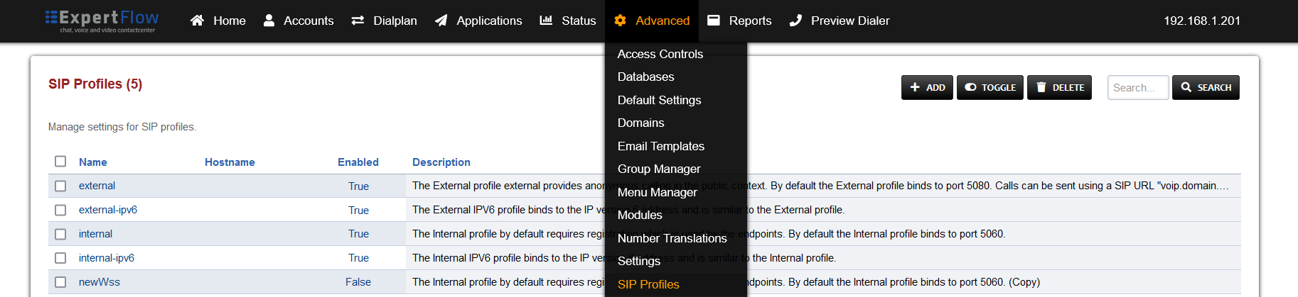The height and width of the screenshot is (297, 1298).
Task: Click the Preview Dialer phone icon
Action: 795,21
